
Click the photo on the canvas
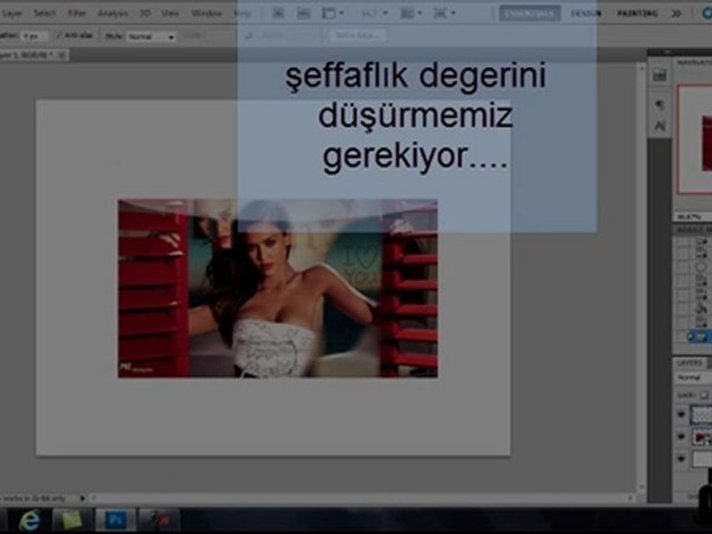tap(277, 288)
